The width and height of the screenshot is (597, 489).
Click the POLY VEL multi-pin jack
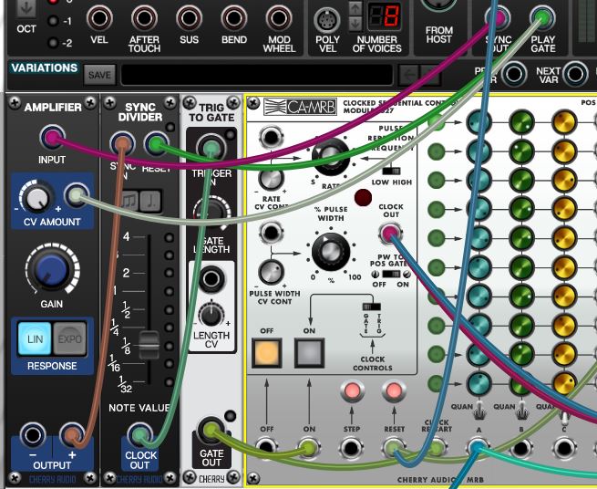(326, 20)
